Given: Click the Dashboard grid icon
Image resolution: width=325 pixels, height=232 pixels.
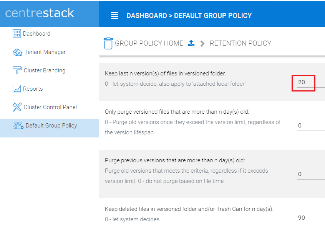Looking at the screenshot, I should 17,34.
